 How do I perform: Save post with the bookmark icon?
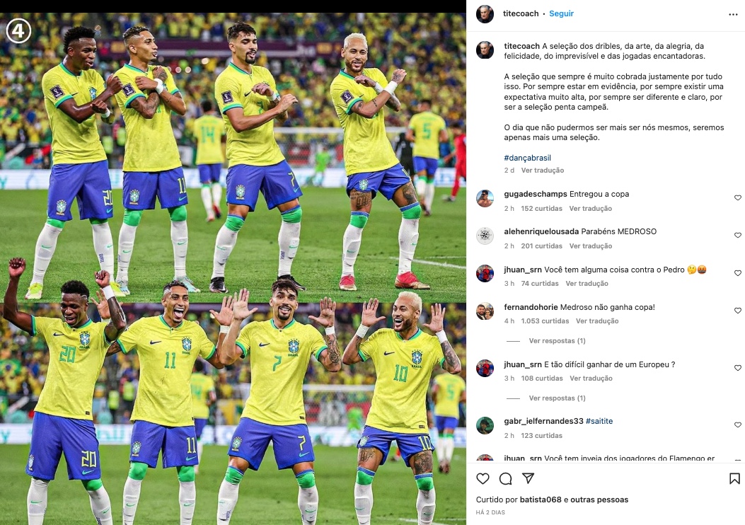pos(734,478)
